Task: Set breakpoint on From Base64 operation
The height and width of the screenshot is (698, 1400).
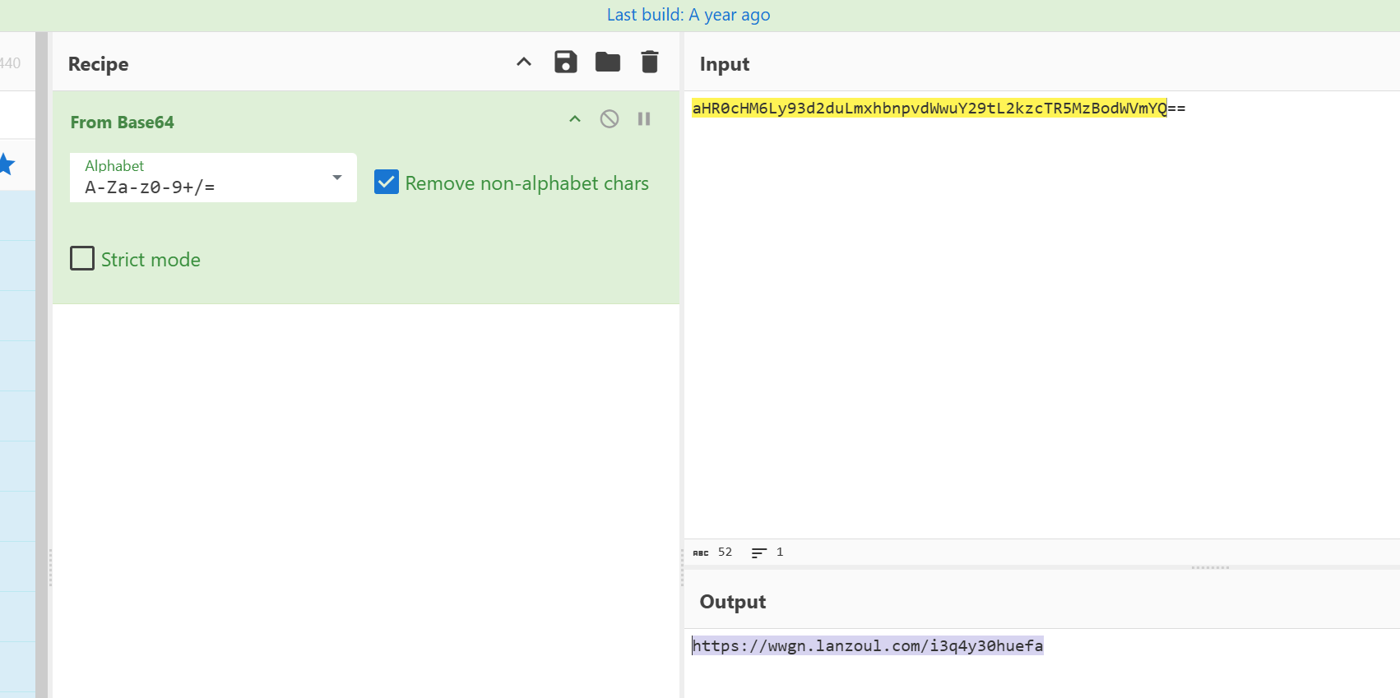Action: coord(644,119)
